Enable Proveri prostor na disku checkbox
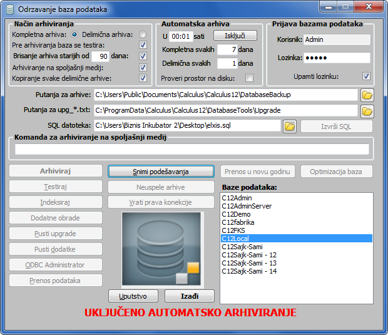 pyautogui.click(x=249, y=78)
